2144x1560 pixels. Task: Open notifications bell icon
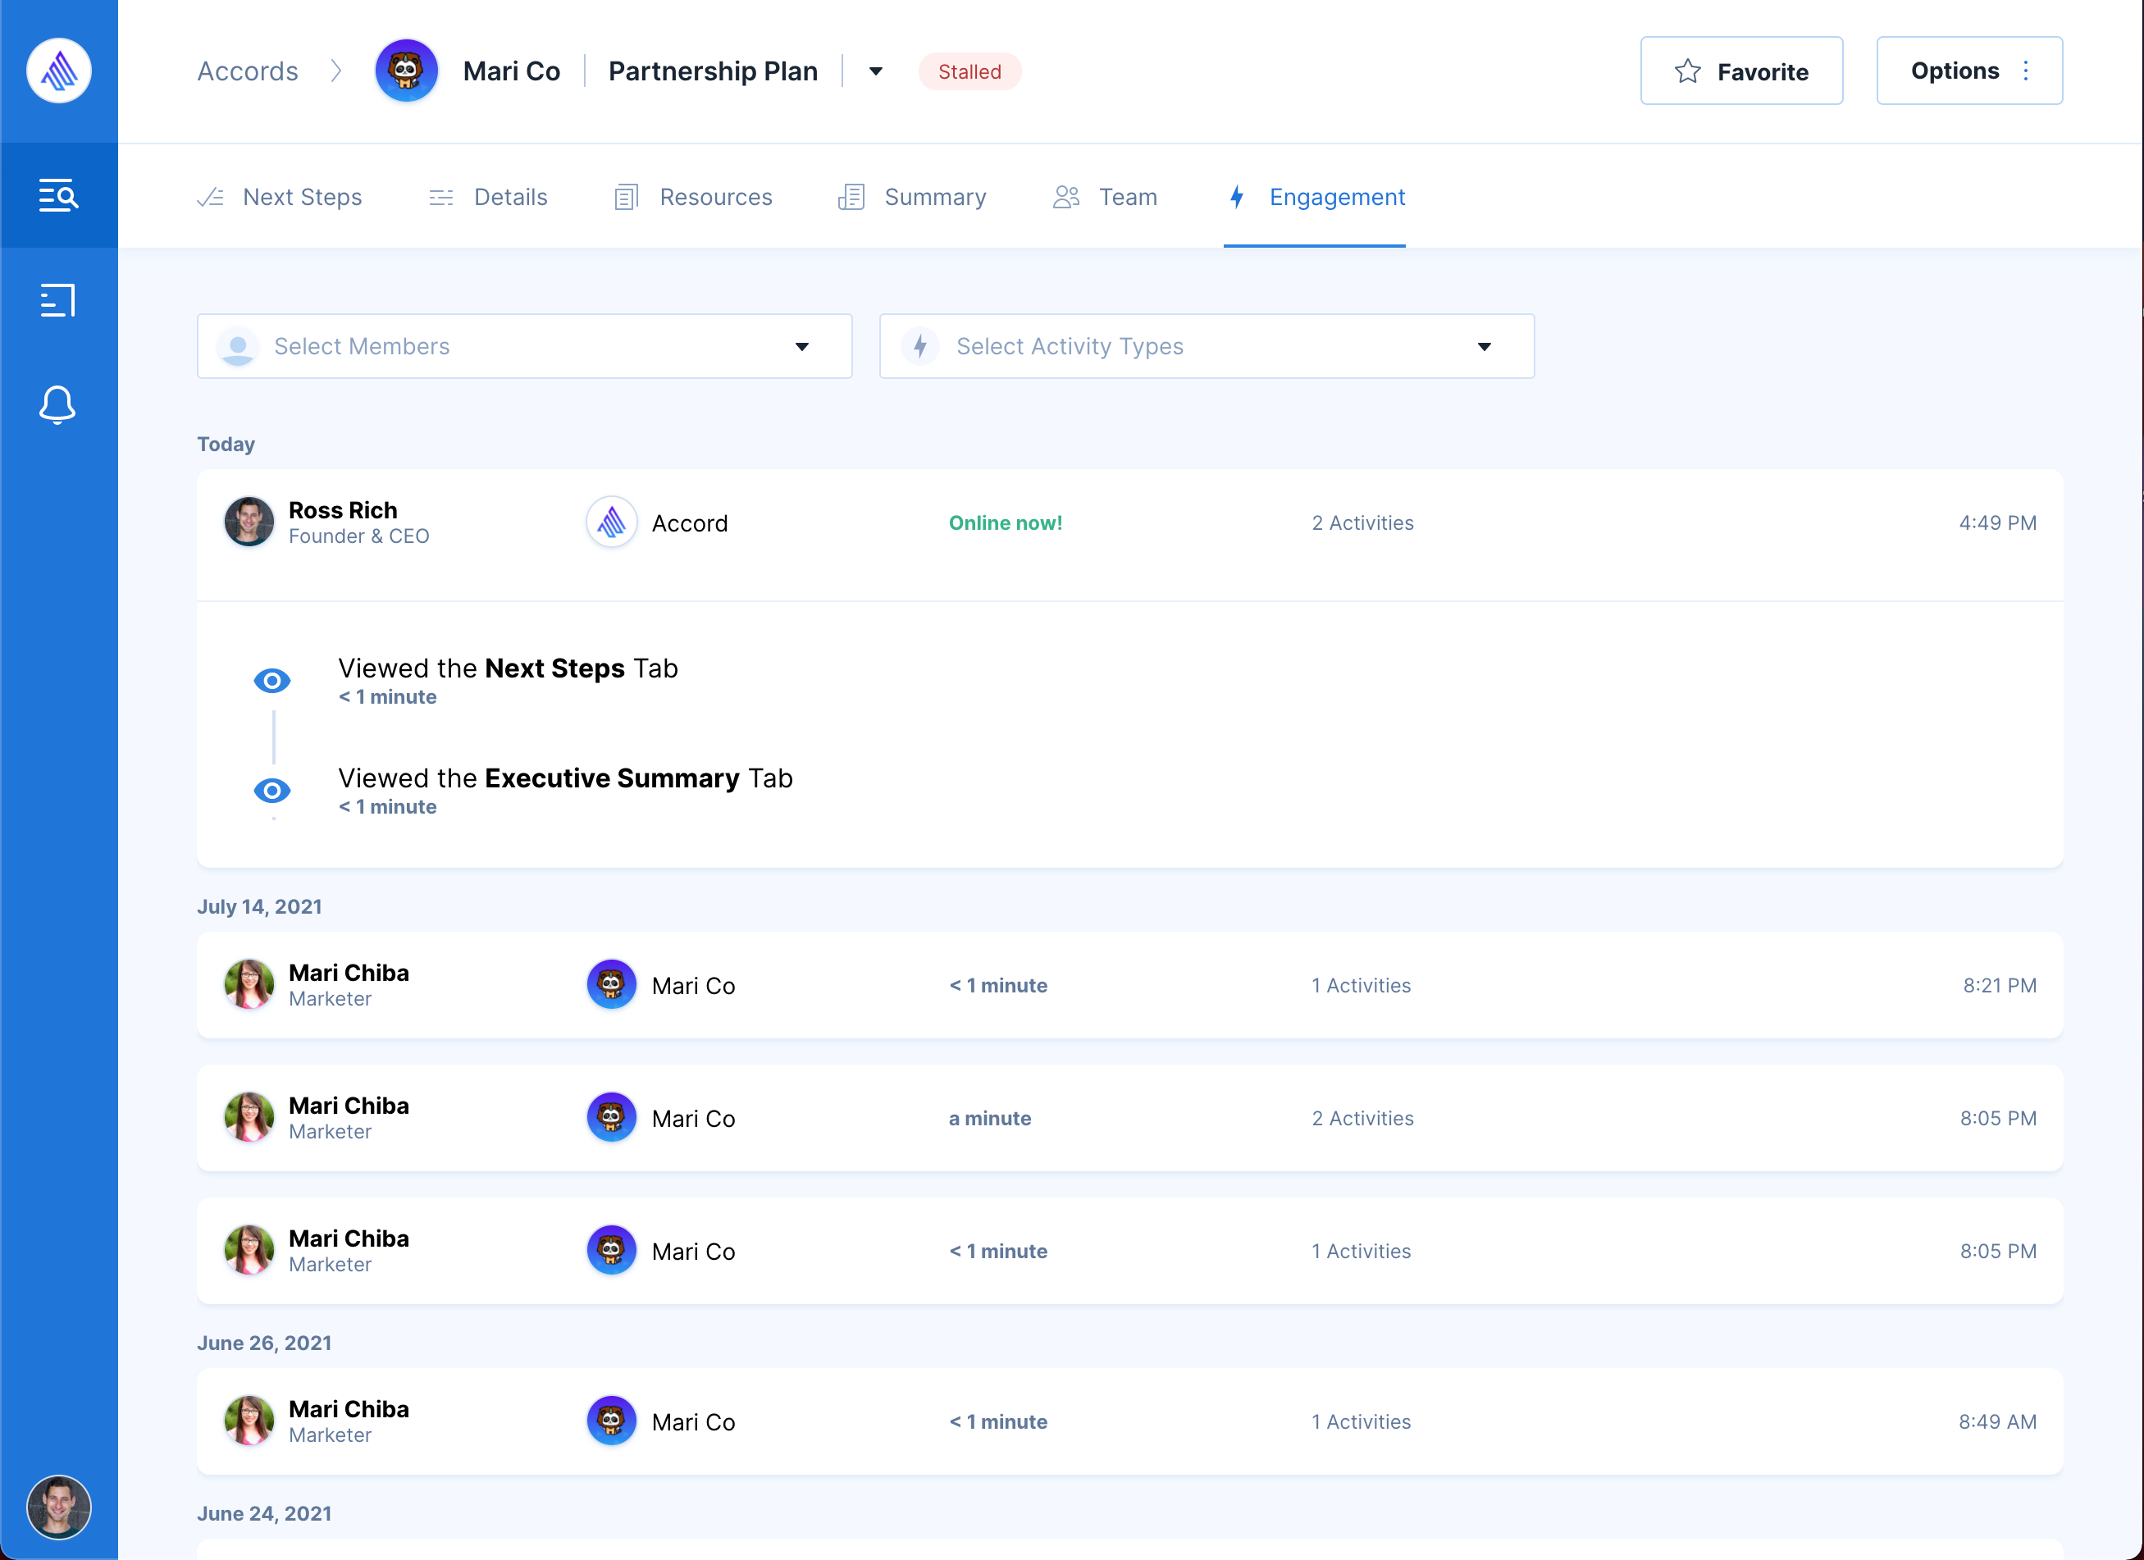(58, 404)
